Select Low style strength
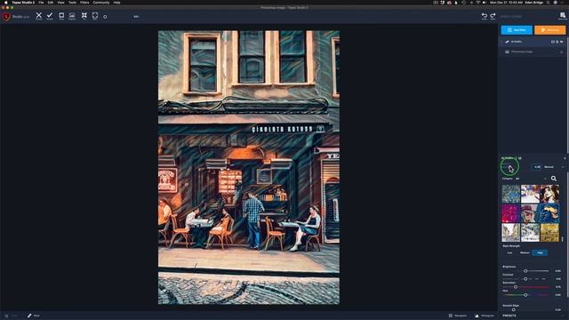 tap(509, 252)
